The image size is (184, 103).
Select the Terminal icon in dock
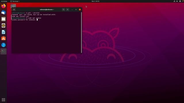(x=3, y=51)
